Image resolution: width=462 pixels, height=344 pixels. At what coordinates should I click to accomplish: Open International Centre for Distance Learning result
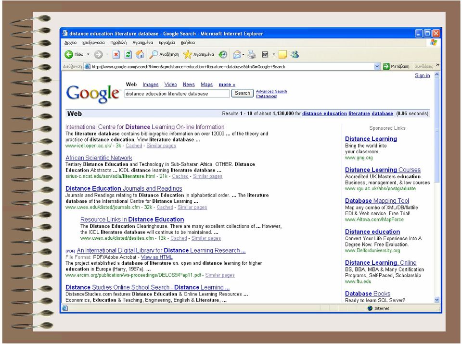pos(145,127)
